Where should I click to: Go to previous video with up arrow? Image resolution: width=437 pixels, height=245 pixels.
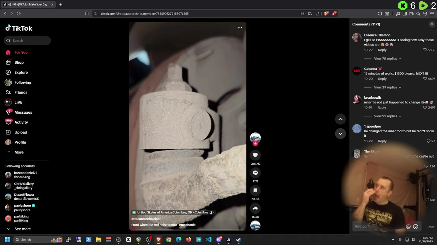coord(340,119)
